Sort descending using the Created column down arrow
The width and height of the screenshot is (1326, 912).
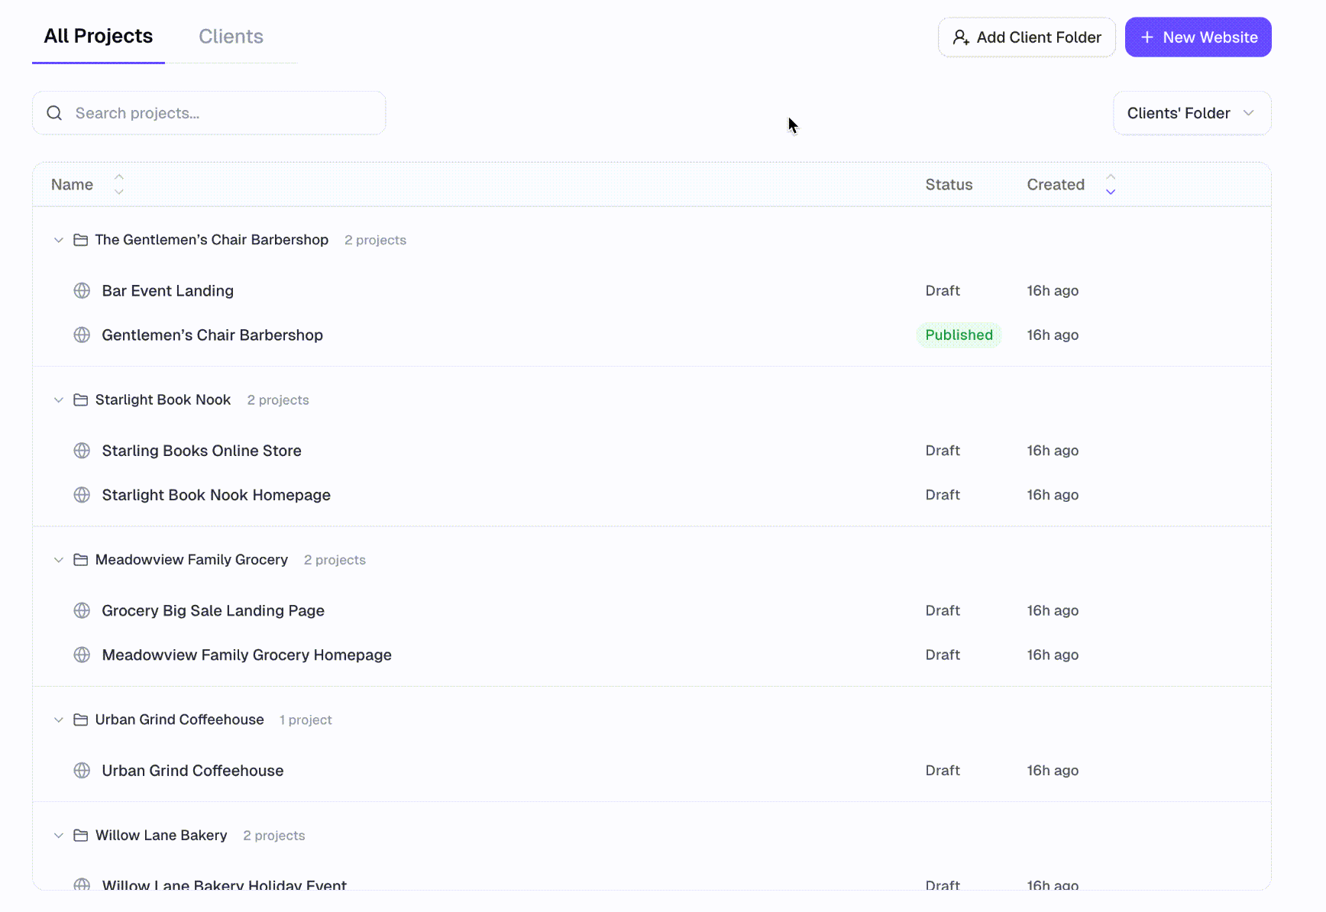point(1111,191)
